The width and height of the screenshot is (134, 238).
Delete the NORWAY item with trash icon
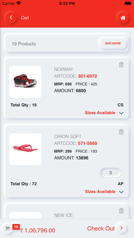pos(121,65)
